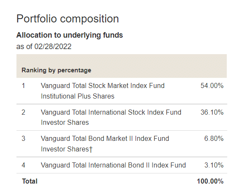Image resolution: width=242 pixels, height=195 pixels.
Task: Open Vanguard Total International Stock Index Fund
Action: 111,113
